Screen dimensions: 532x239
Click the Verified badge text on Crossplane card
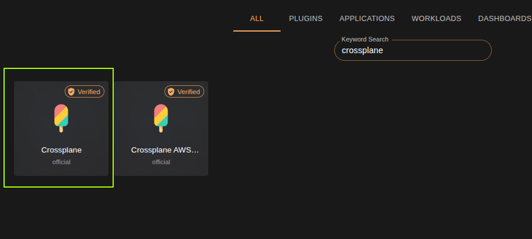click(x=89, y=92)
